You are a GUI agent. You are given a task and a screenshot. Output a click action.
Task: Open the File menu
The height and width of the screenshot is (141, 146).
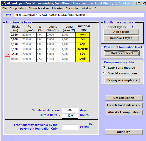(4, 8)
